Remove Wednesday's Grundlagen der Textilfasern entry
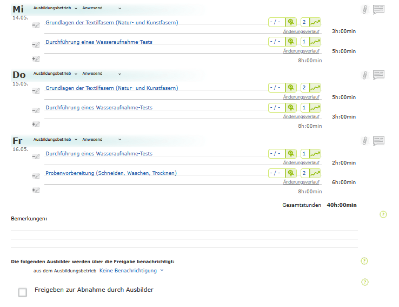This screenshot has height=307, width=399. click(36, 25)
